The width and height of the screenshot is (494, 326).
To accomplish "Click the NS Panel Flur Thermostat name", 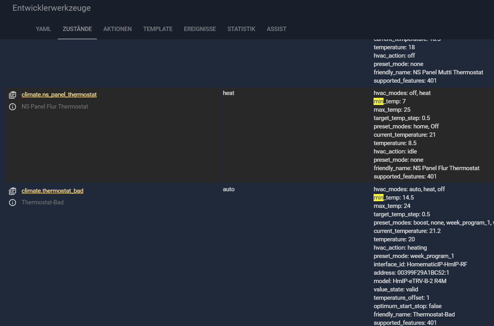I will 55,107.
